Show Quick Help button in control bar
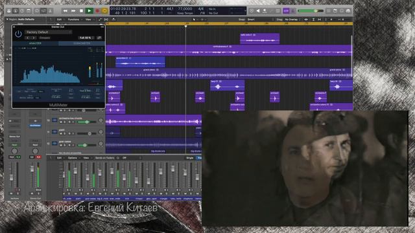Image resolution: width=415 pixels, height=233 pixels. (22, 11)
